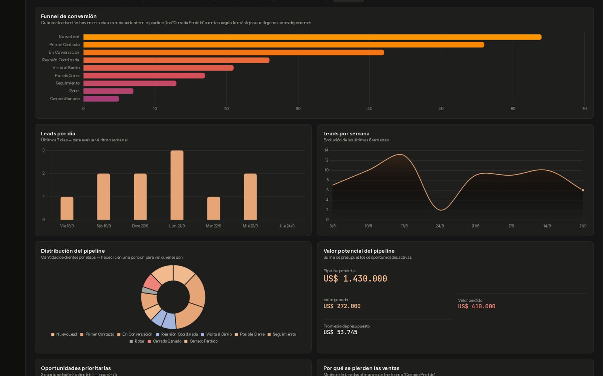Click the red Cerrado Ganado donut slice
This screenshot has height=376, width=603.
coord(153,282)
